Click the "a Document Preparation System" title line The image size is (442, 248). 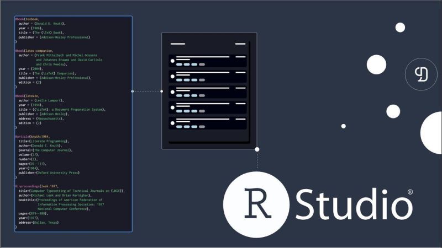62,109
